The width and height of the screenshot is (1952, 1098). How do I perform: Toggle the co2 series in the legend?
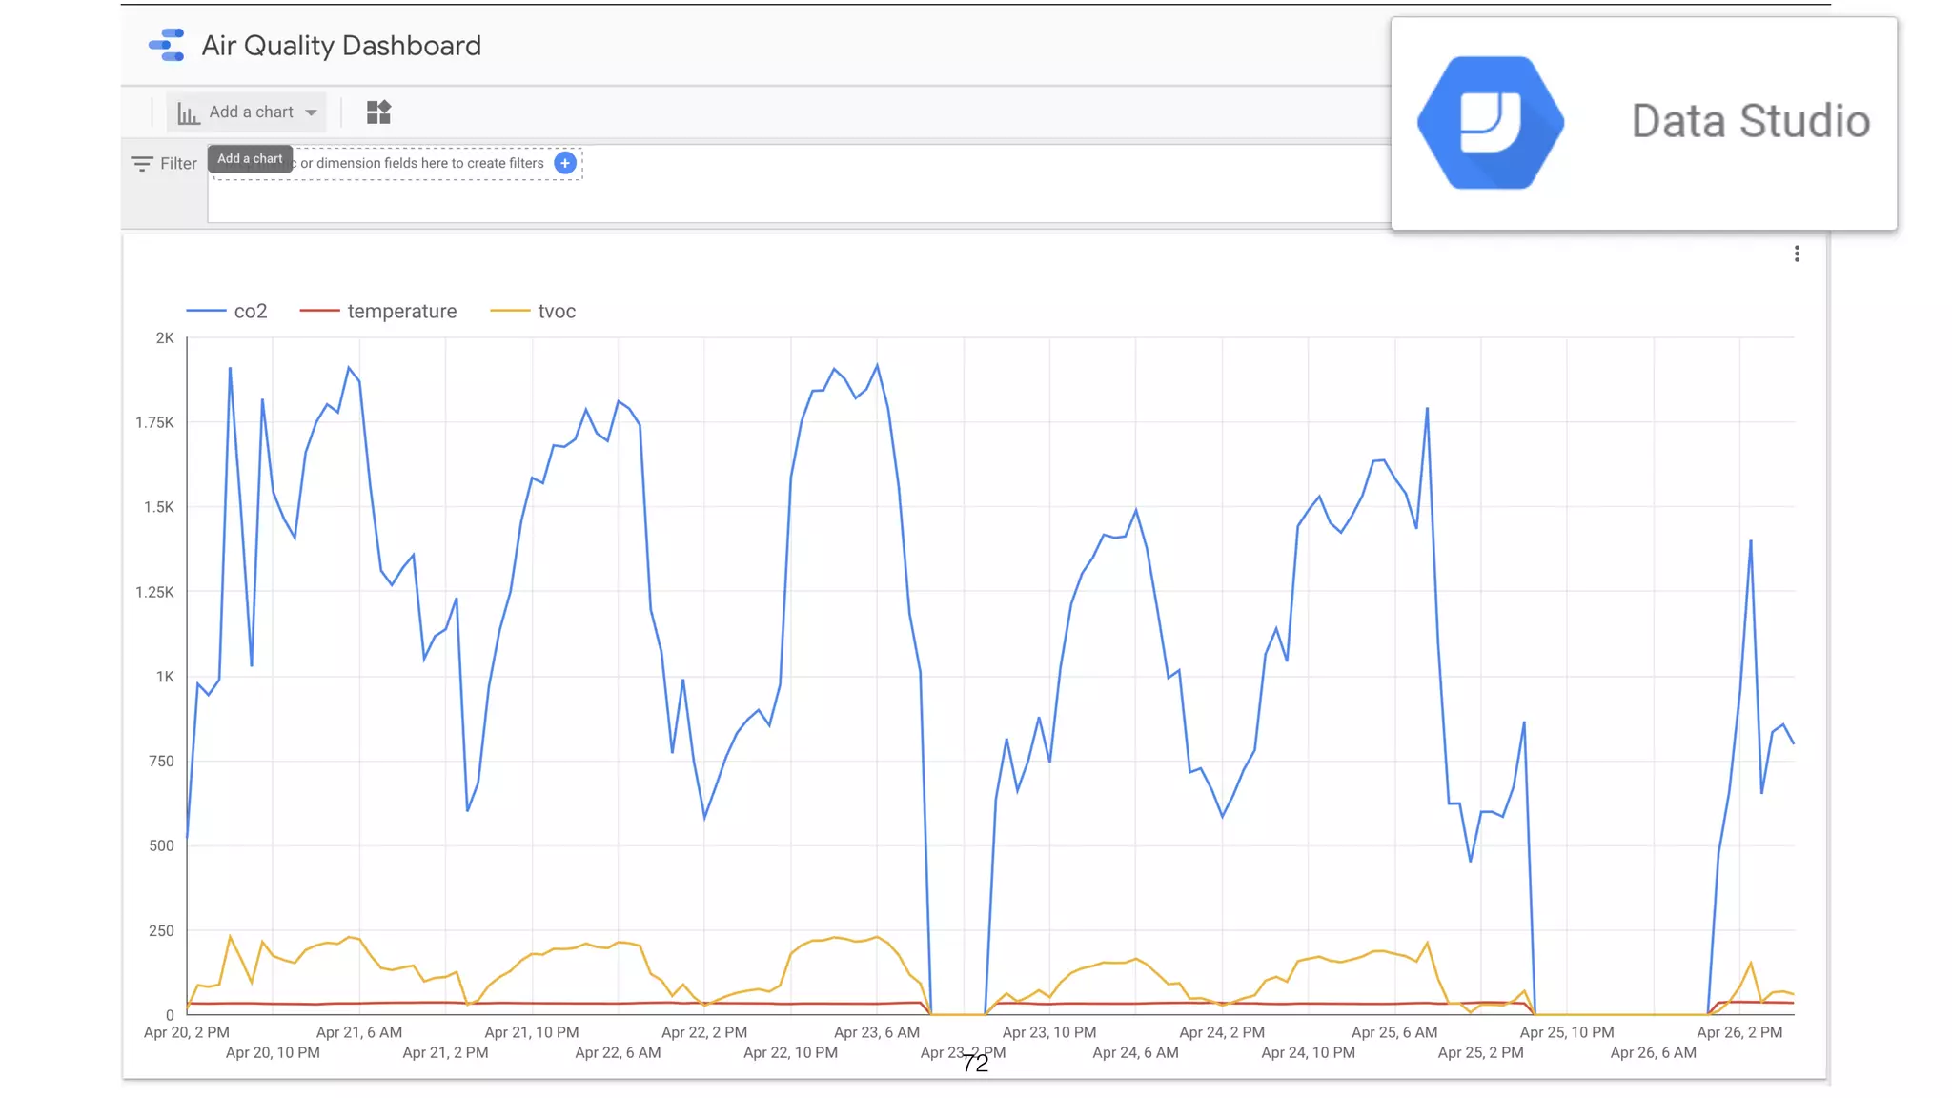(x=251, y=312)
